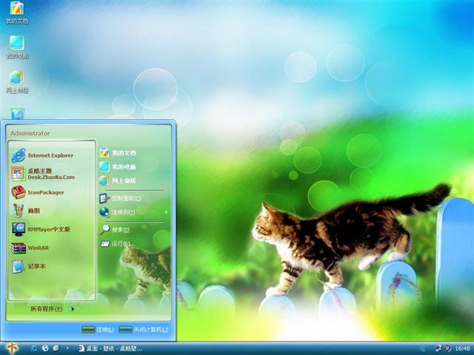Open Internet Explorer from the Start menu
Viewport: 474px width, 355px height.
tap(43, 155)
